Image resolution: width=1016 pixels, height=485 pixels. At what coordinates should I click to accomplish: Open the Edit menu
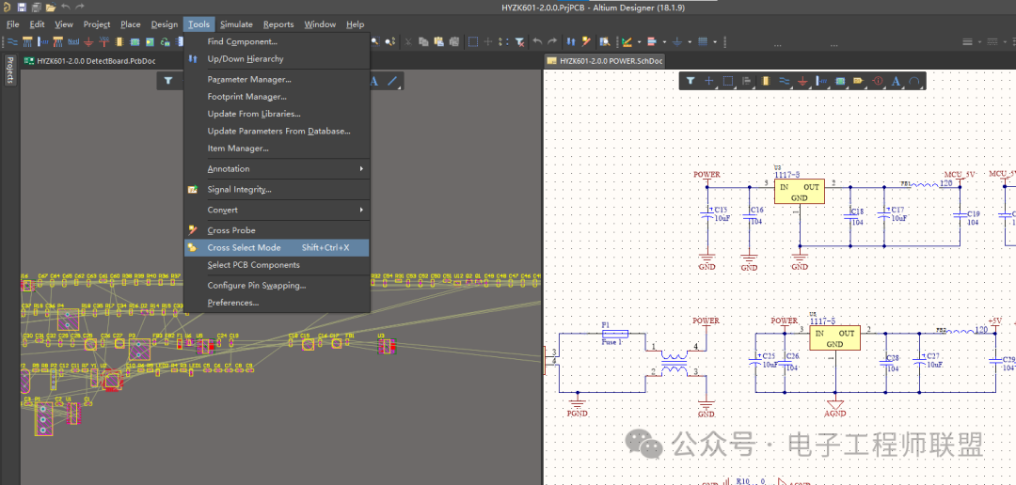tap(37, 24)
